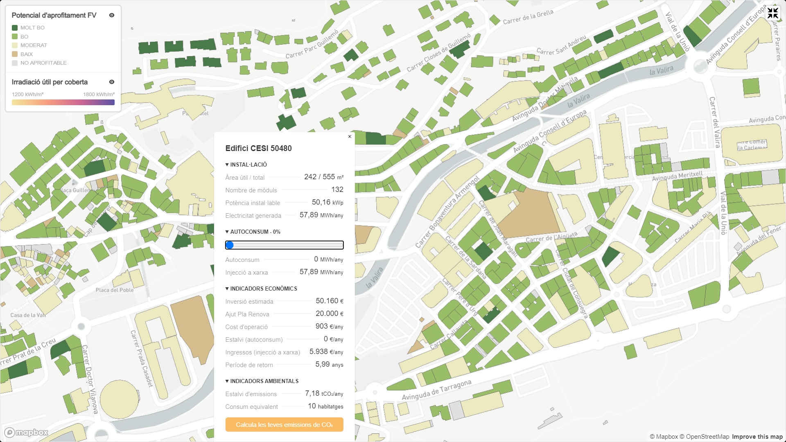Viewport: 786px width, 442px height.
Task: Toggle visibility of Irradiació útil per coberta
Action: pyautogui.click(x=112, y=82)
